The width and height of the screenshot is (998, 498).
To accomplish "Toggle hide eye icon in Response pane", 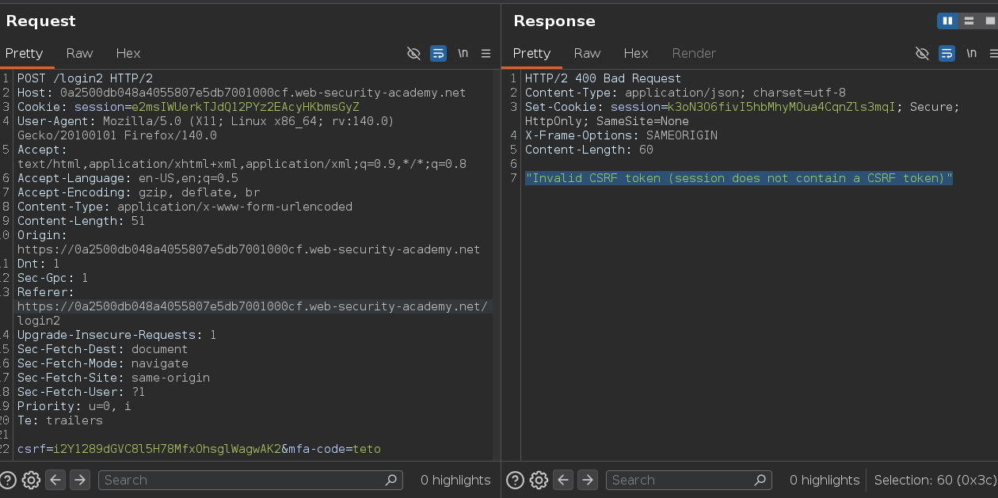I will [922, 53].
